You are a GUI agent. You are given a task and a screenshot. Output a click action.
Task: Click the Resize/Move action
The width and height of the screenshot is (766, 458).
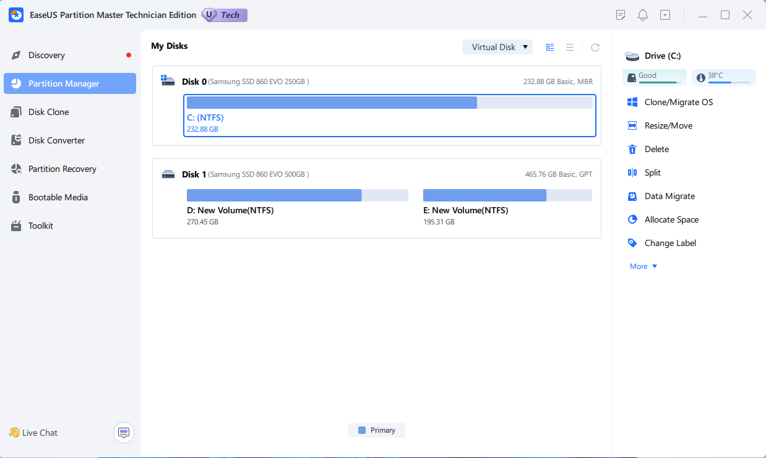[668, 125]
